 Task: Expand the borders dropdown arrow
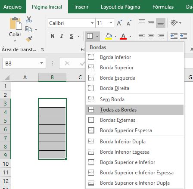(x=97, y=36)
